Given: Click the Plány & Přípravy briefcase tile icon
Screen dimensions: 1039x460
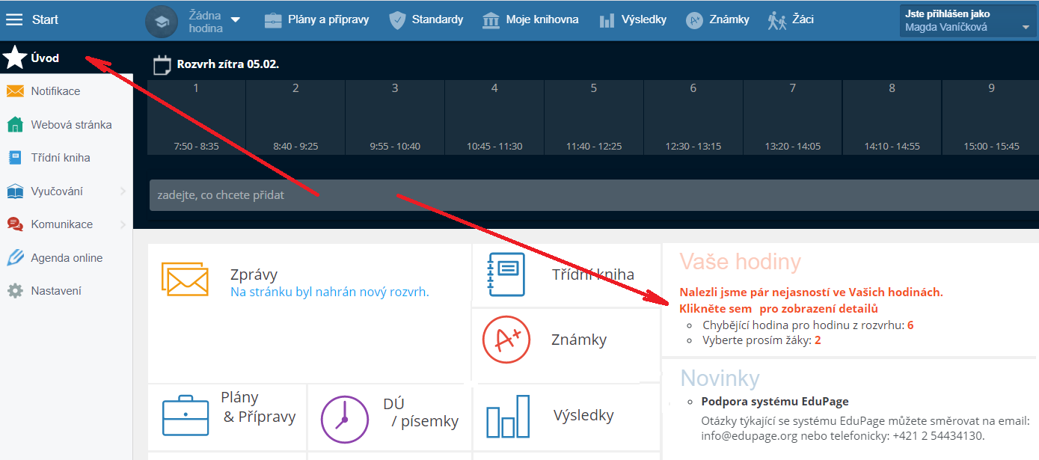Looking at the screenshot, I should (x=186, y=415).
